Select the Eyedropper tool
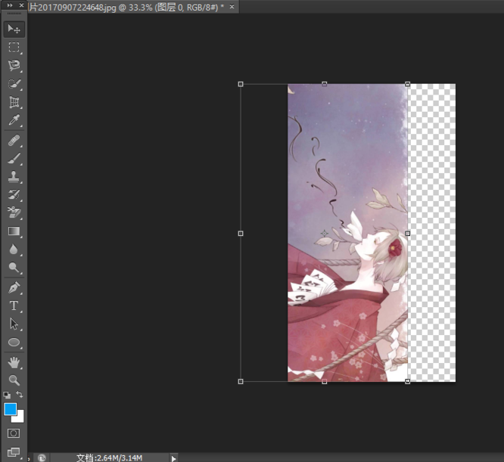504x462 pixels. coord(14,120)
